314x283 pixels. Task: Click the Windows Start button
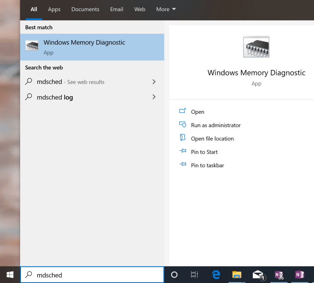coord(10,274)
